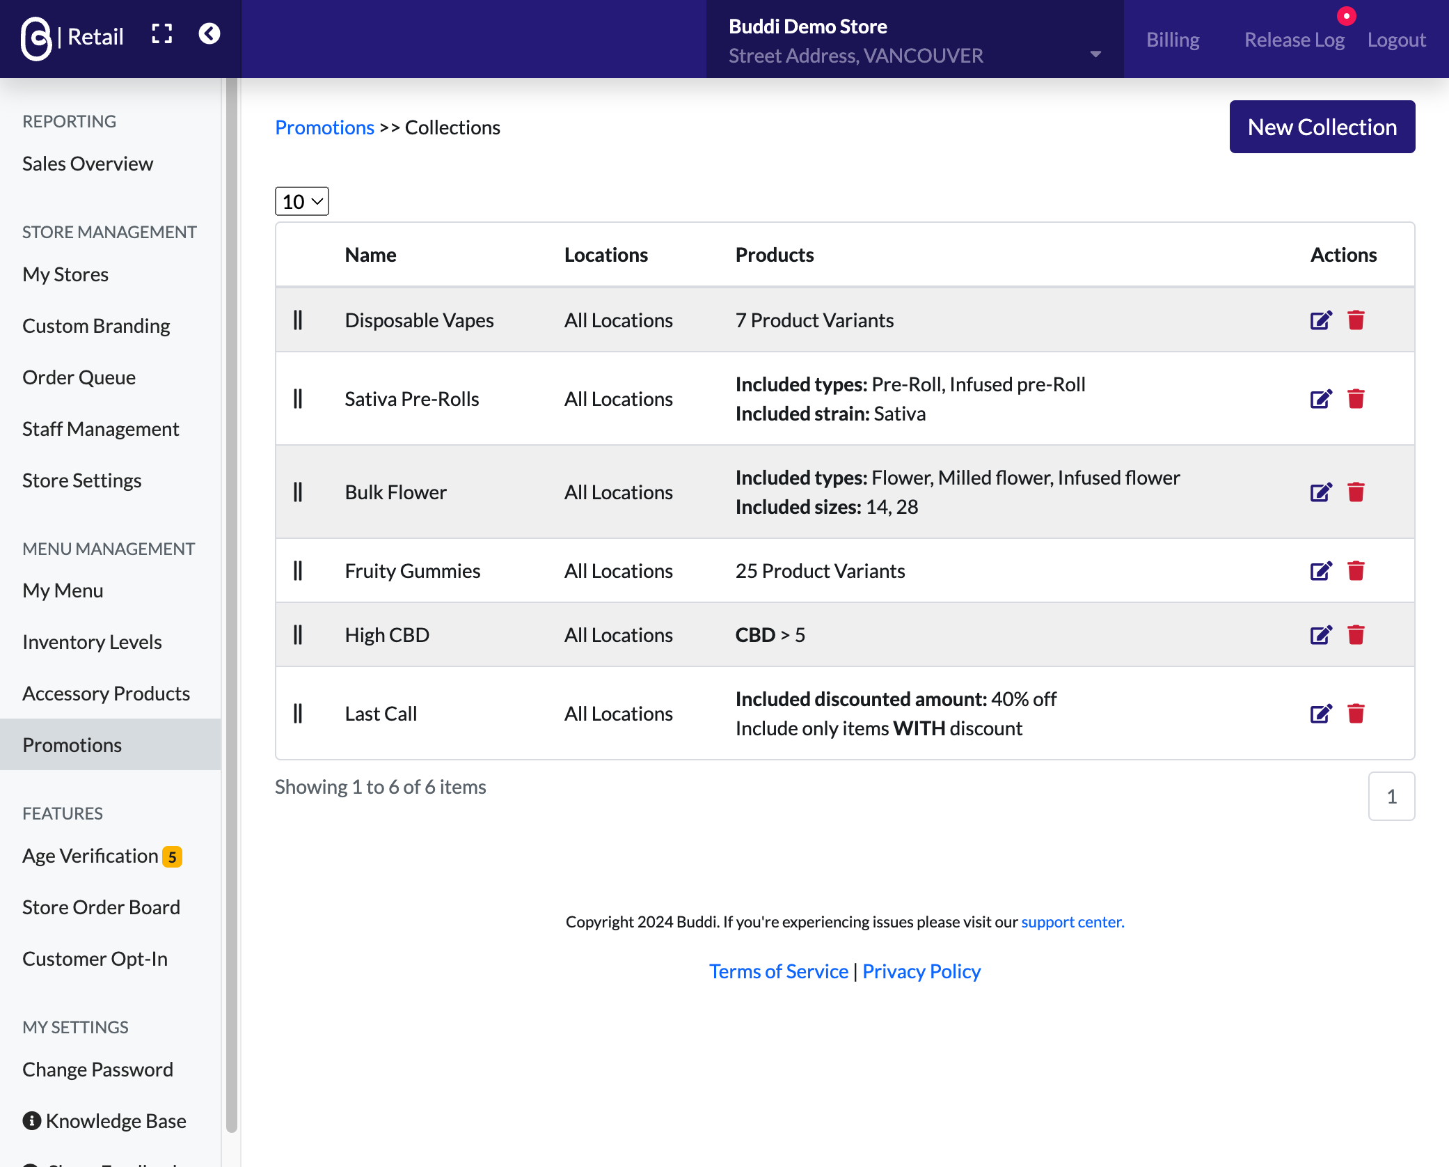Delete the High CBD collection
1449x1167 pixels.
[1356, 635]
